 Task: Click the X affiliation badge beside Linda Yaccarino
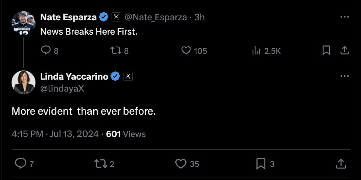[128, 76]
